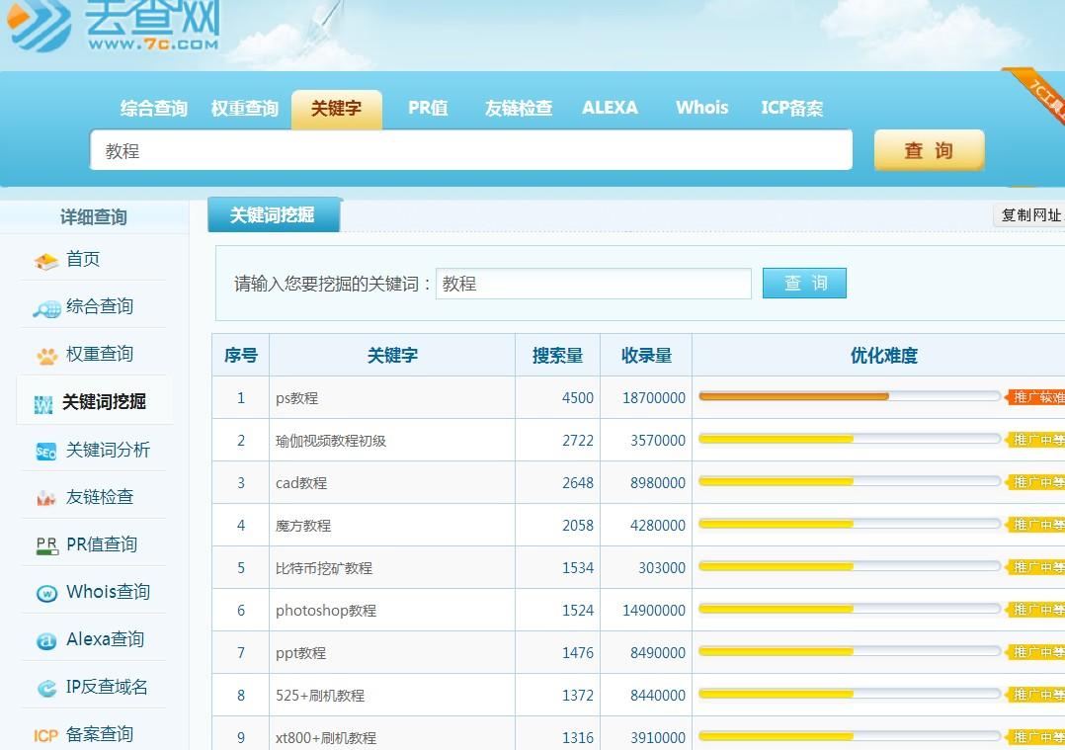Open 友链检查 link in sidebar
This screenshot has width=1065, height=750.
pos(99,497)
